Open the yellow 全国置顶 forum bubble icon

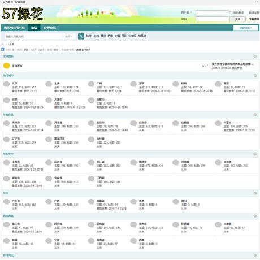[x=6, y=66]
